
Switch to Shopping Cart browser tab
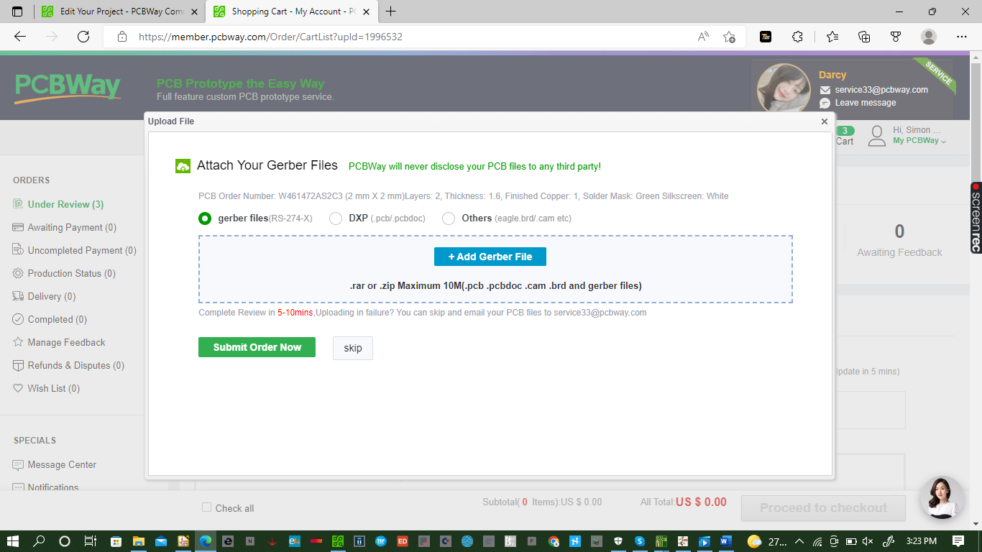coord(292,11)
